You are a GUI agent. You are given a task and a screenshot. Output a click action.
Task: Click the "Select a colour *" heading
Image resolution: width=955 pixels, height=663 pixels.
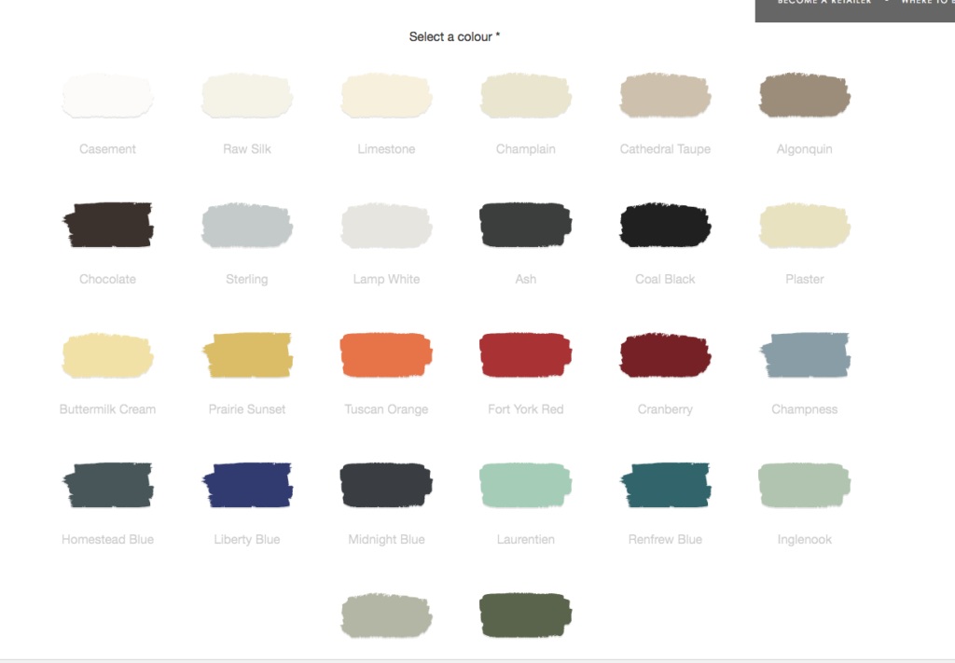pyautogui.click(x=454, y=36)
